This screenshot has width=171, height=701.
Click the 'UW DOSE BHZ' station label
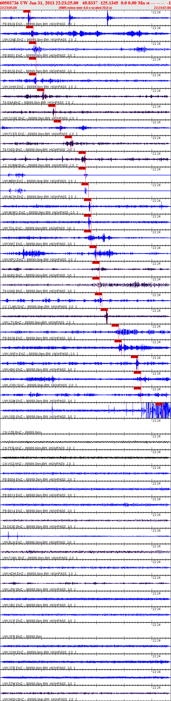point(14,118)
